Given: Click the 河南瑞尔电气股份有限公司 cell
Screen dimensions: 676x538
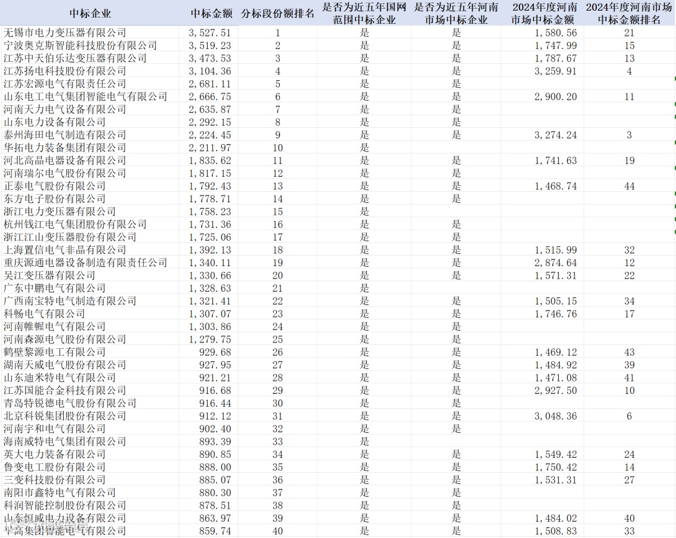Looking at the screenshot, I should pyautogui.click(x=64, y=173).
